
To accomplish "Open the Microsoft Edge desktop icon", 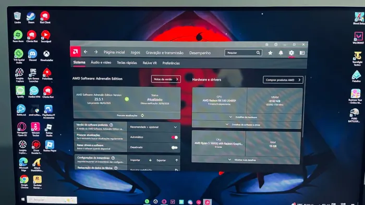I will 23,164.
